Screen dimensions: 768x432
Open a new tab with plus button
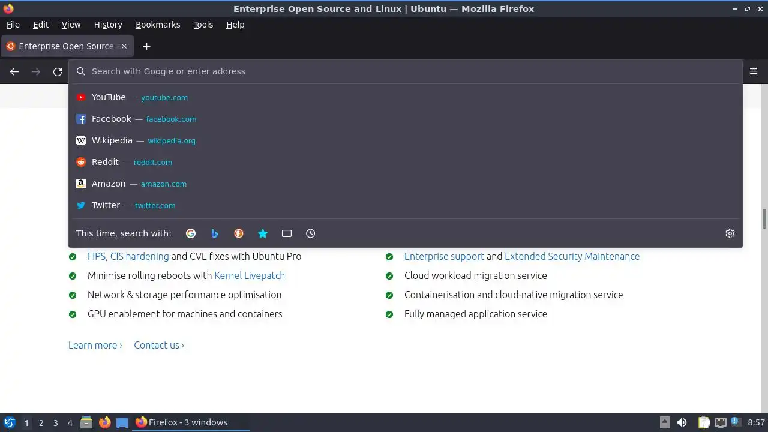coord(146,46)
